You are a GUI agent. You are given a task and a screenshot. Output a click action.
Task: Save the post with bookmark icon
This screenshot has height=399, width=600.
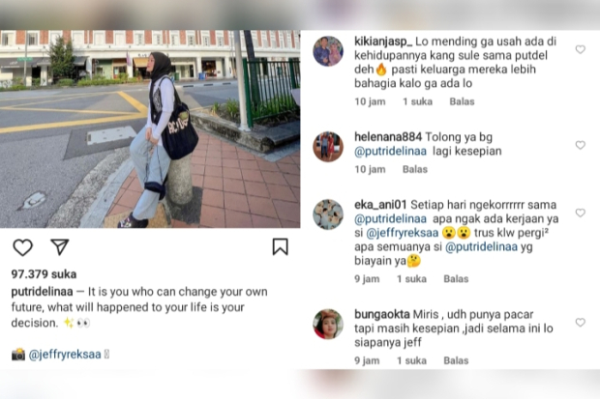[x=280, y=246]
